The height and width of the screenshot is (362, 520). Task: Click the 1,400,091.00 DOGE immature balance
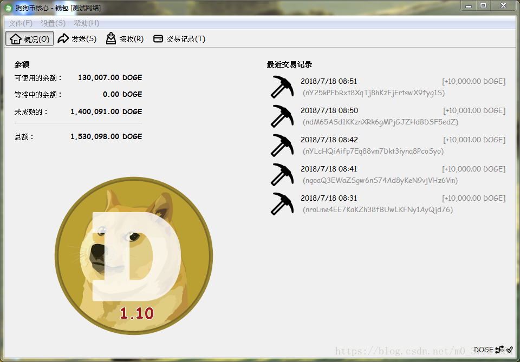pyautogui.click(x=106, y=111)
